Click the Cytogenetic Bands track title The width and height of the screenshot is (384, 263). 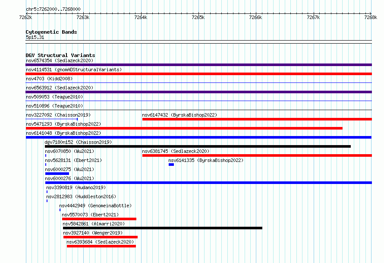pos(51,32)
